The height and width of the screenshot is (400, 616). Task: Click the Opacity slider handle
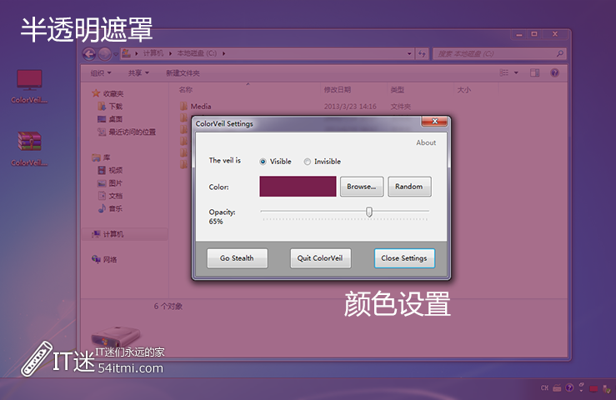[369, 212]
